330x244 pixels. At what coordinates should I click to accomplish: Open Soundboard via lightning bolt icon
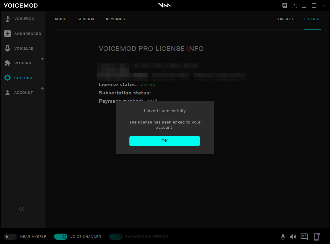point(8,34)
